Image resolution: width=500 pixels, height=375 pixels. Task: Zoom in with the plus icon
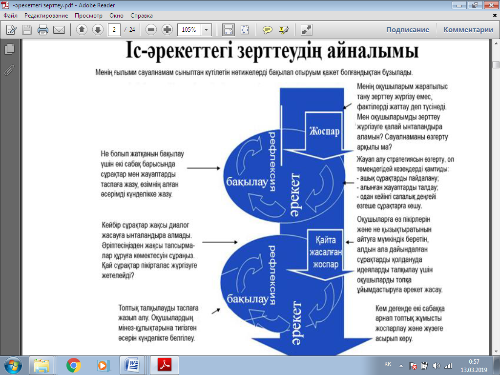click(x=167, y=30)
